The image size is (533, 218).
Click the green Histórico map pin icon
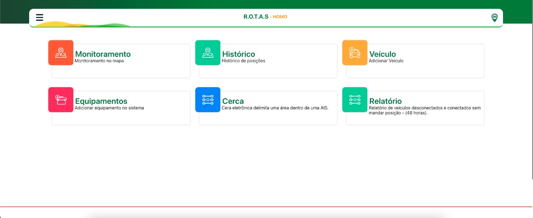click(x=208, y=53)
